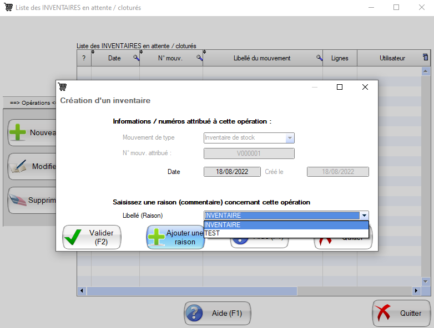
Task: Click the search icon in Date column header
Action: [136, 58]
